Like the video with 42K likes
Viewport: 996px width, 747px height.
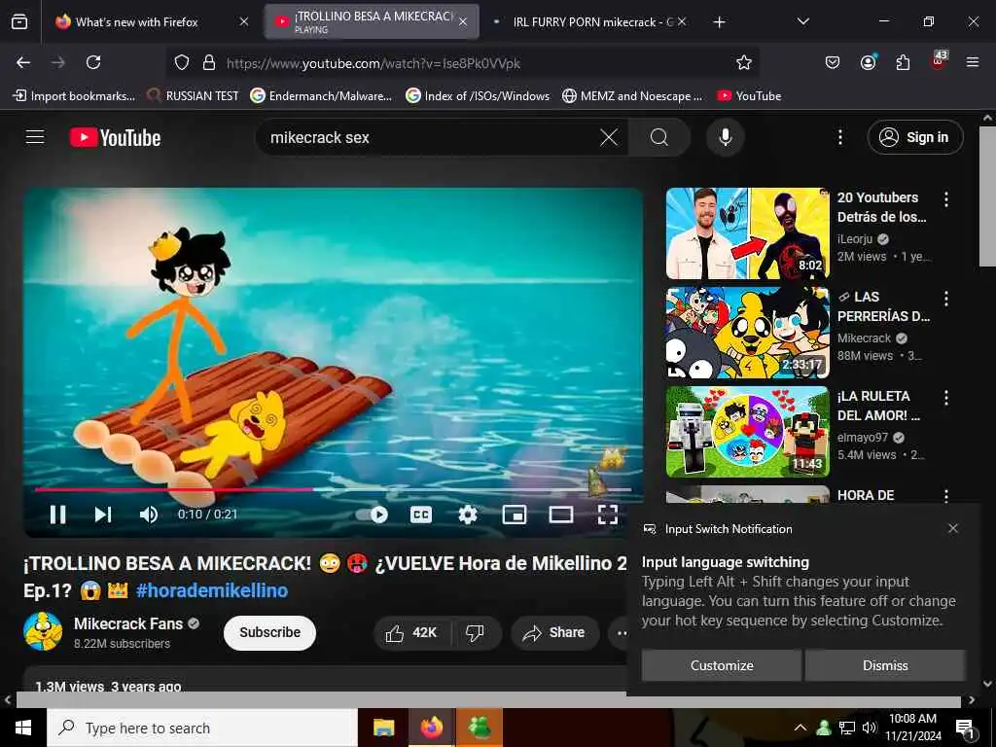click(x=411, y=632)
